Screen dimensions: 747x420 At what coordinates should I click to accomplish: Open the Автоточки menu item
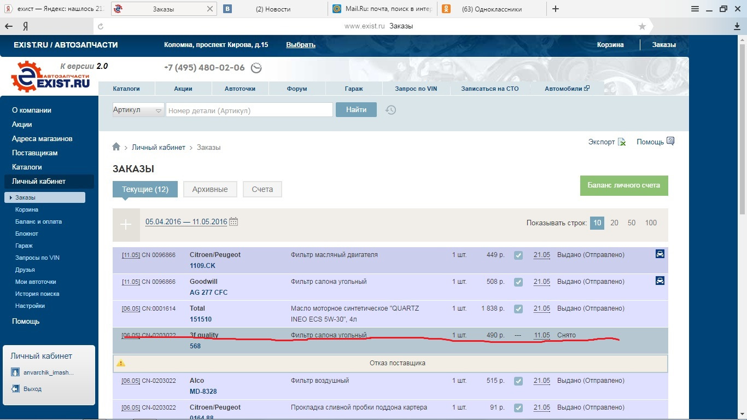(x=240, y=88)
